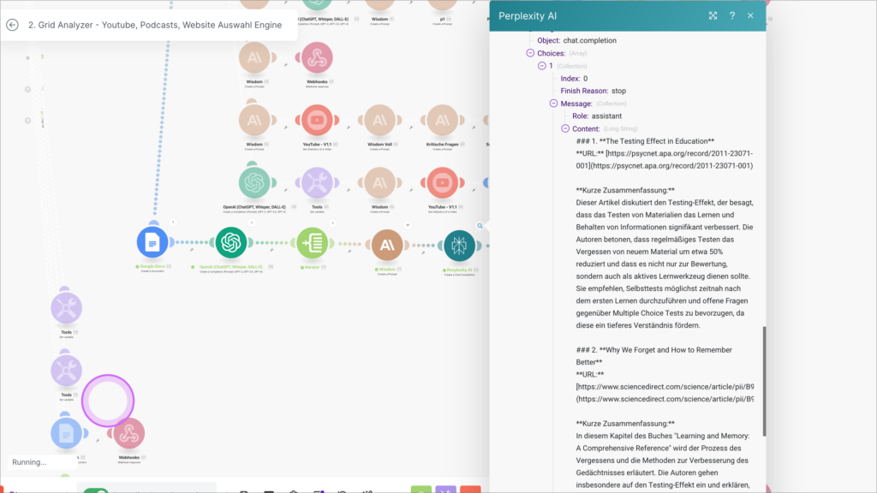Screen dimensions: 877x493
Task: Click the "Role: assistant" row
Action: [x=597, y=116]
